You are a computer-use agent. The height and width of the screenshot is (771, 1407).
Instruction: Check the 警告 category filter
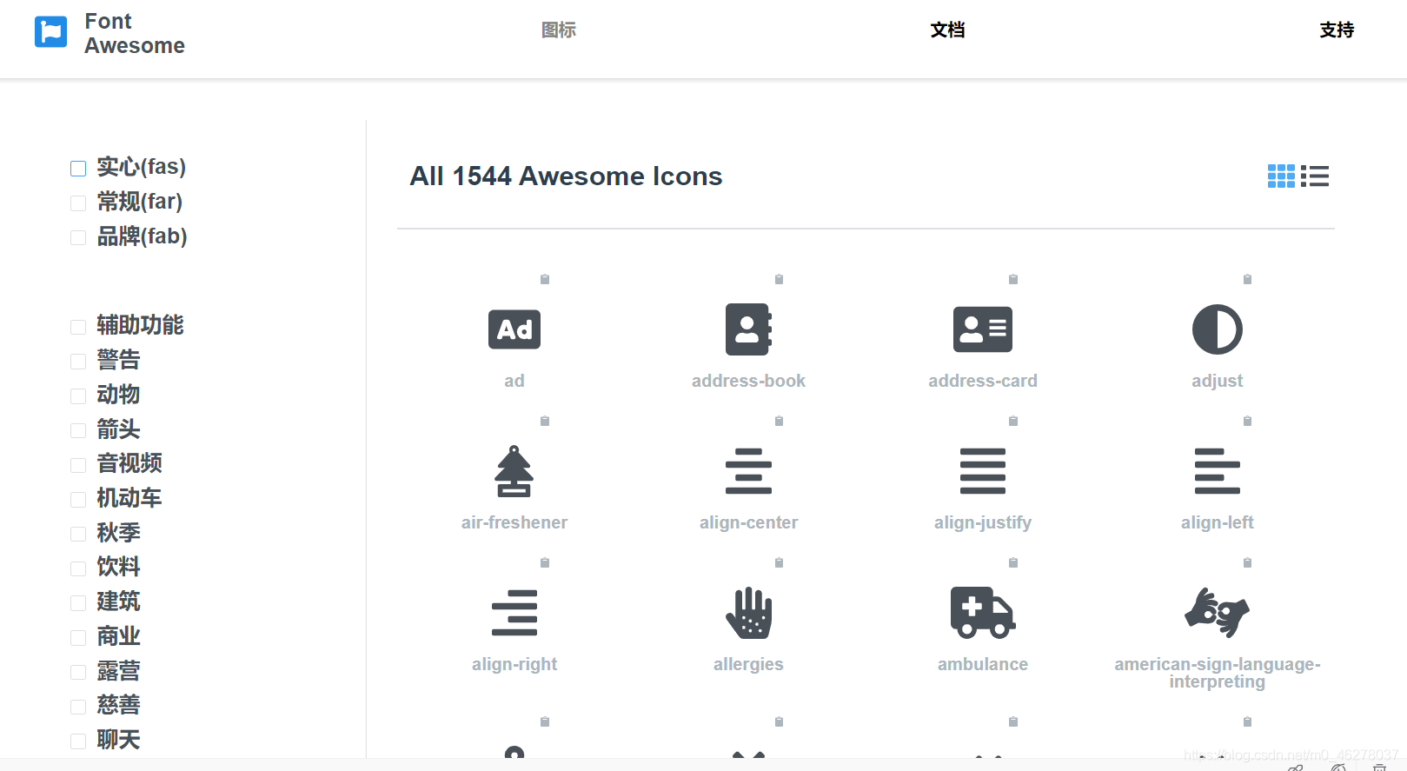click(78, 362)
